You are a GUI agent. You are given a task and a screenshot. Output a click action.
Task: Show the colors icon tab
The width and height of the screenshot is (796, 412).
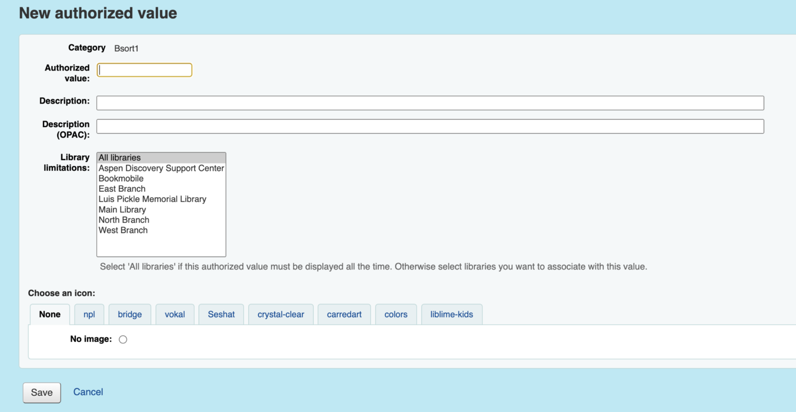[396, 314]
